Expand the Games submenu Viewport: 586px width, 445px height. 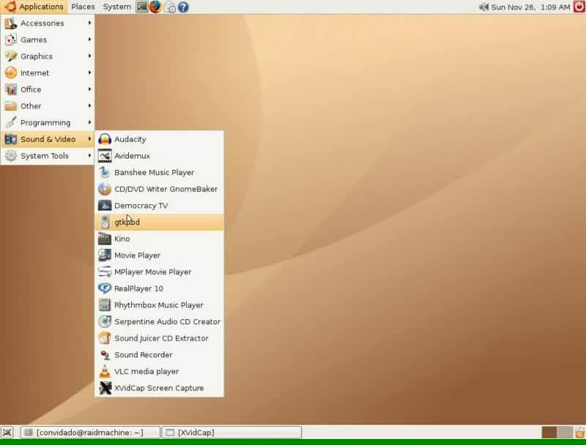tap(48, 40)
